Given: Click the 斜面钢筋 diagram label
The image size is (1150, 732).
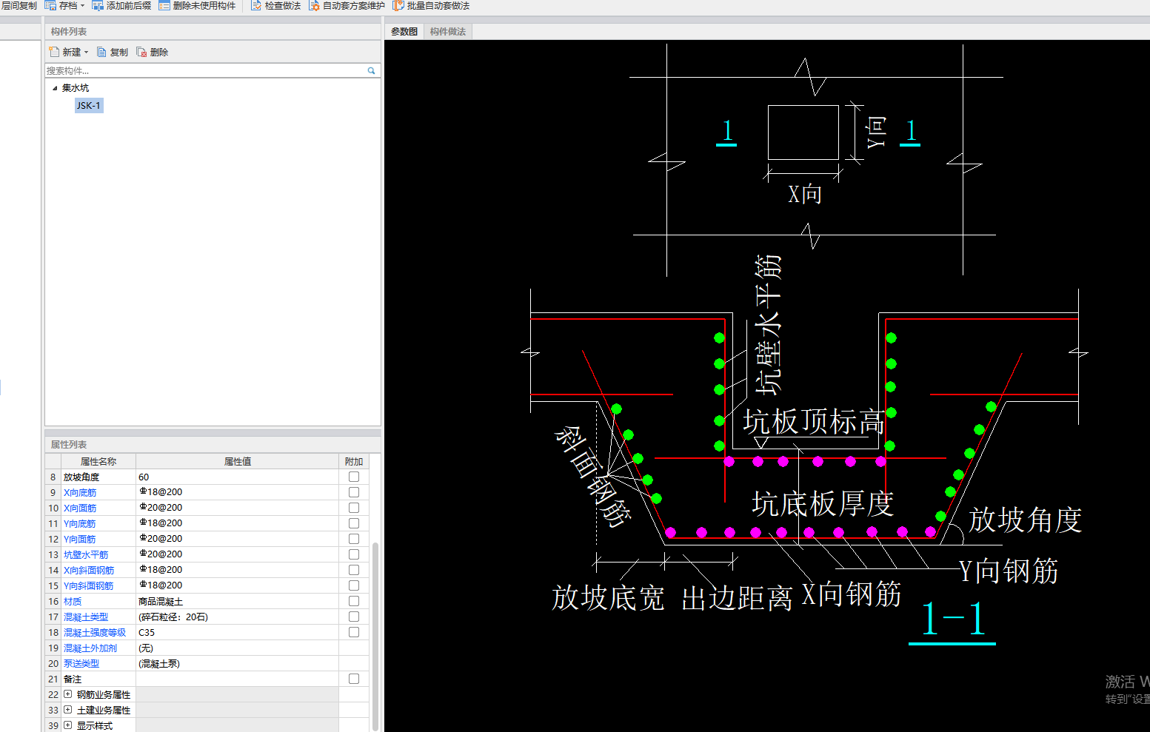Looking at the screenshot, I should [x=593, y=476].
